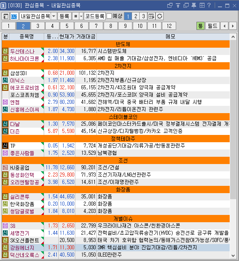The height and width of the screenshot is (261, 239).
Task: Open the dropdown arrow beside the square button
Action: pos(81,16)
